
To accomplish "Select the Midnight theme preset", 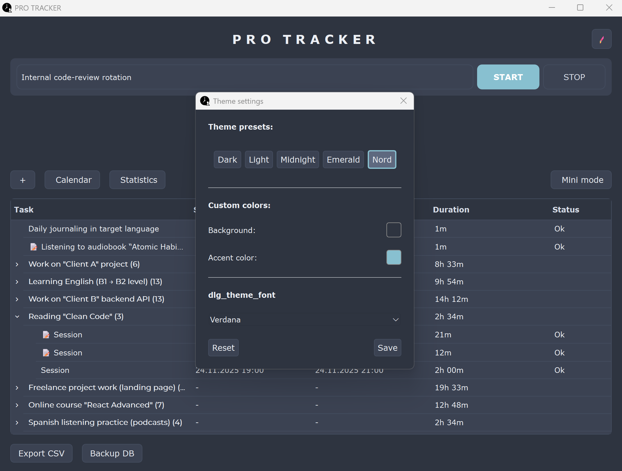I will click(x=298, y=159).
